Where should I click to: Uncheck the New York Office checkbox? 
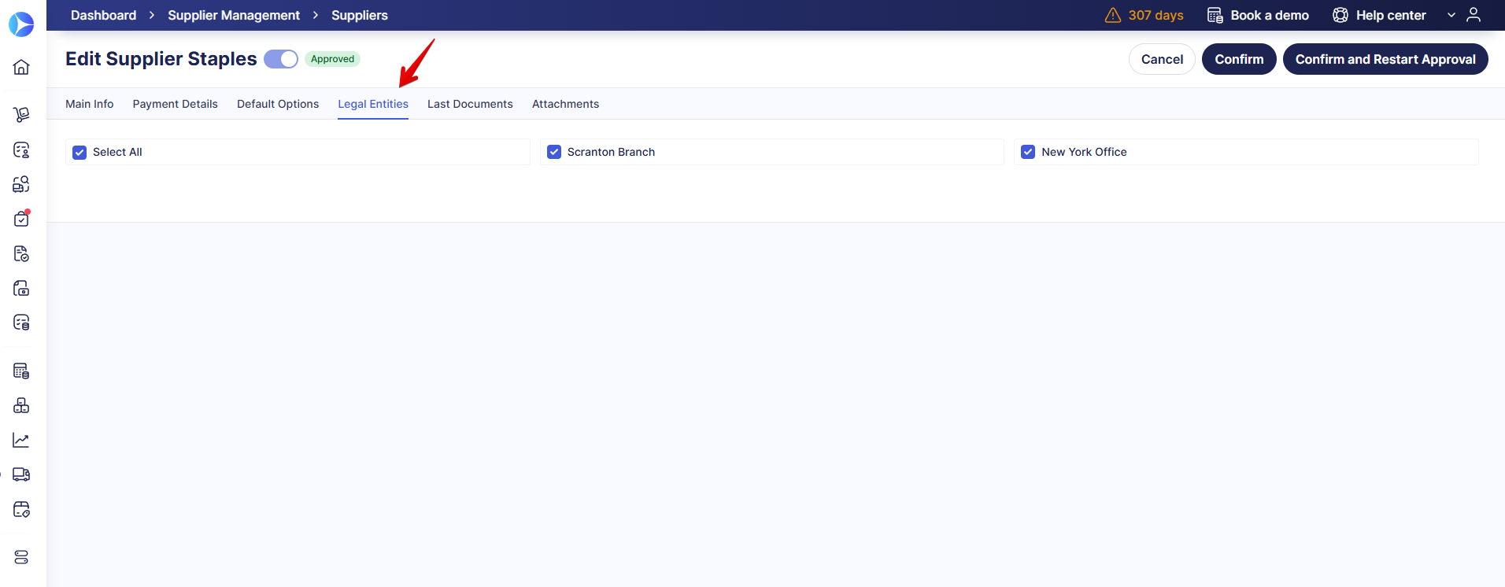[1028, 152]
